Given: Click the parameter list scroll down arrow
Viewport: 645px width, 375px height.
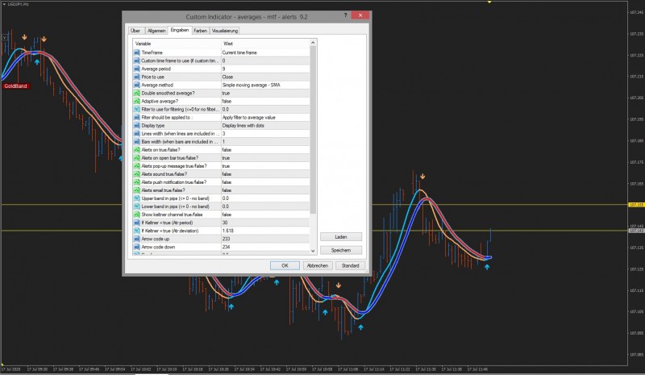Looking at the screenshot, I should click(x=314, y=252).
